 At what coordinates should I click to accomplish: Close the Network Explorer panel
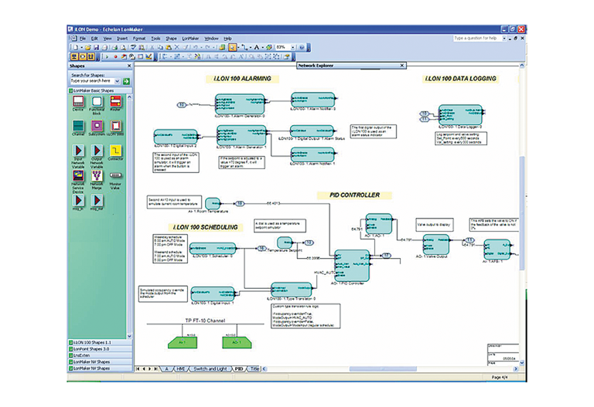[x=401, y=66]
